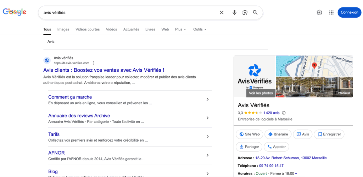The image size is (363, 177).
Task: Click chevron on Annuaire des reviews Archive row
Action: [x=208, y=118]
